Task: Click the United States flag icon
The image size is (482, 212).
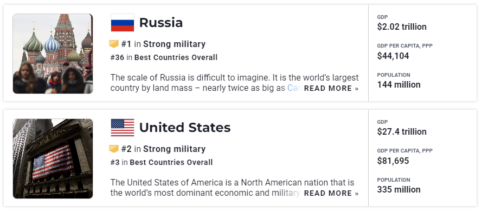Action: point(123,128)
